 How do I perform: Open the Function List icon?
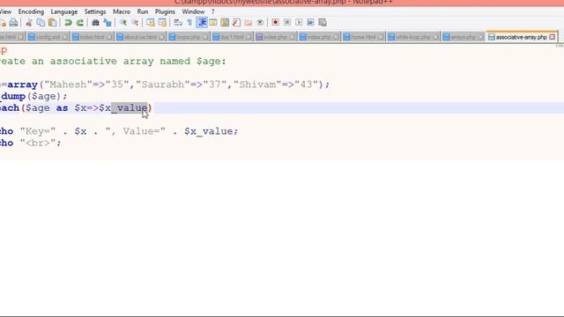(237, 23)
